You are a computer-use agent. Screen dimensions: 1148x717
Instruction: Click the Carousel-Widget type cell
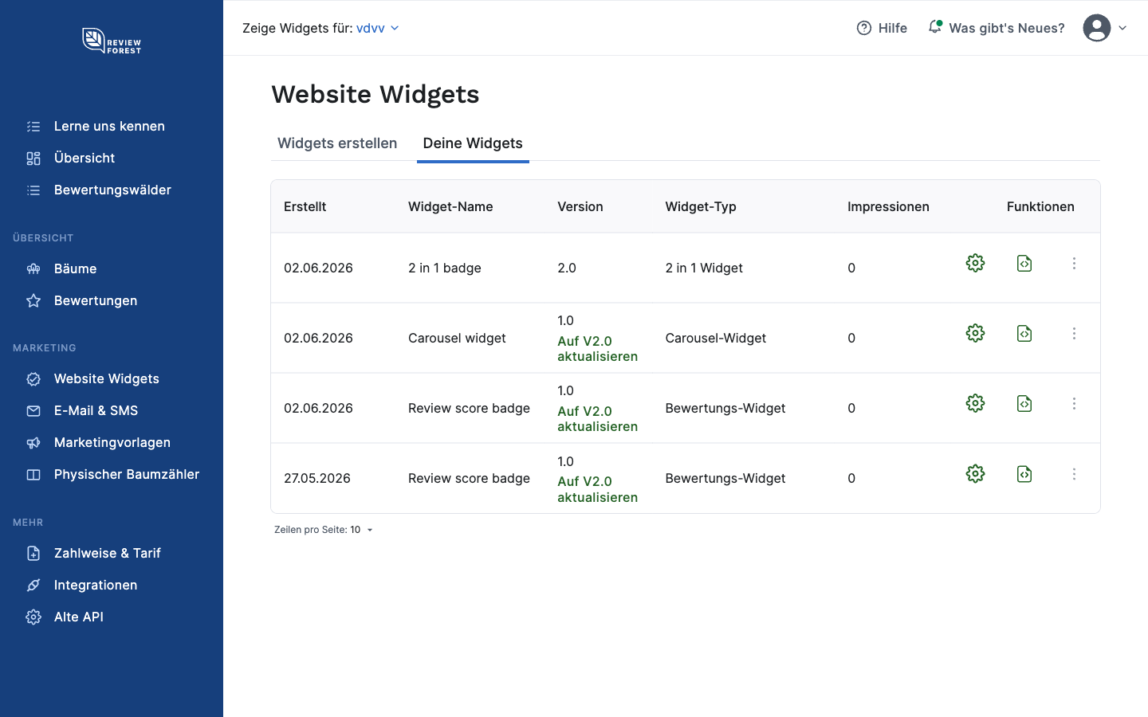point(716,339)
